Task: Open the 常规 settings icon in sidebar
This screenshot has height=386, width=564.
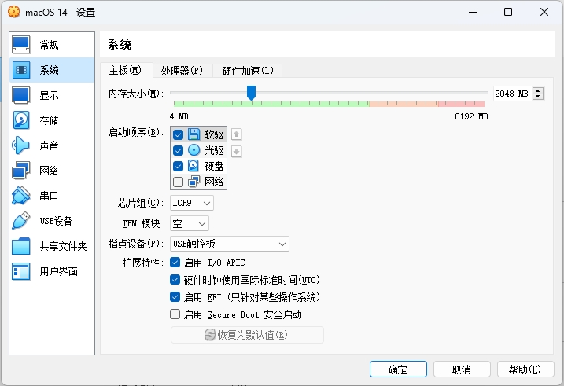Action: pyautogui.click(x=21, y=45)
